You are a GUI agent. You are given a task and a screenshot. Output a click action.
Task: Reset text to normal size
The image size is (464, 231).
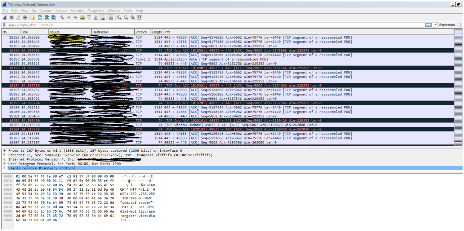click(x=133, y=17)
